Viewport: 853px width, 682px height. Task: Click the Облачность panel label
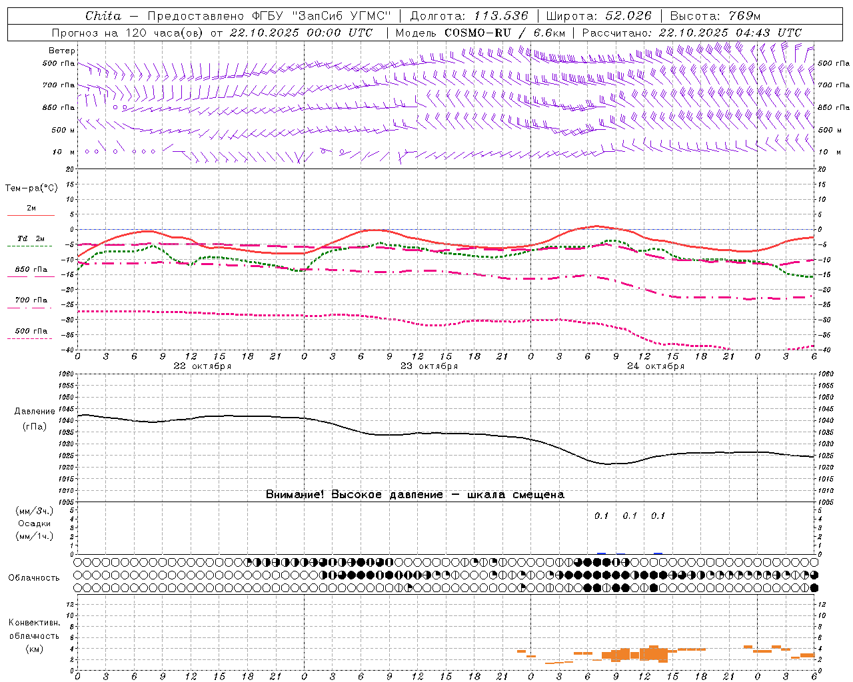34,577
